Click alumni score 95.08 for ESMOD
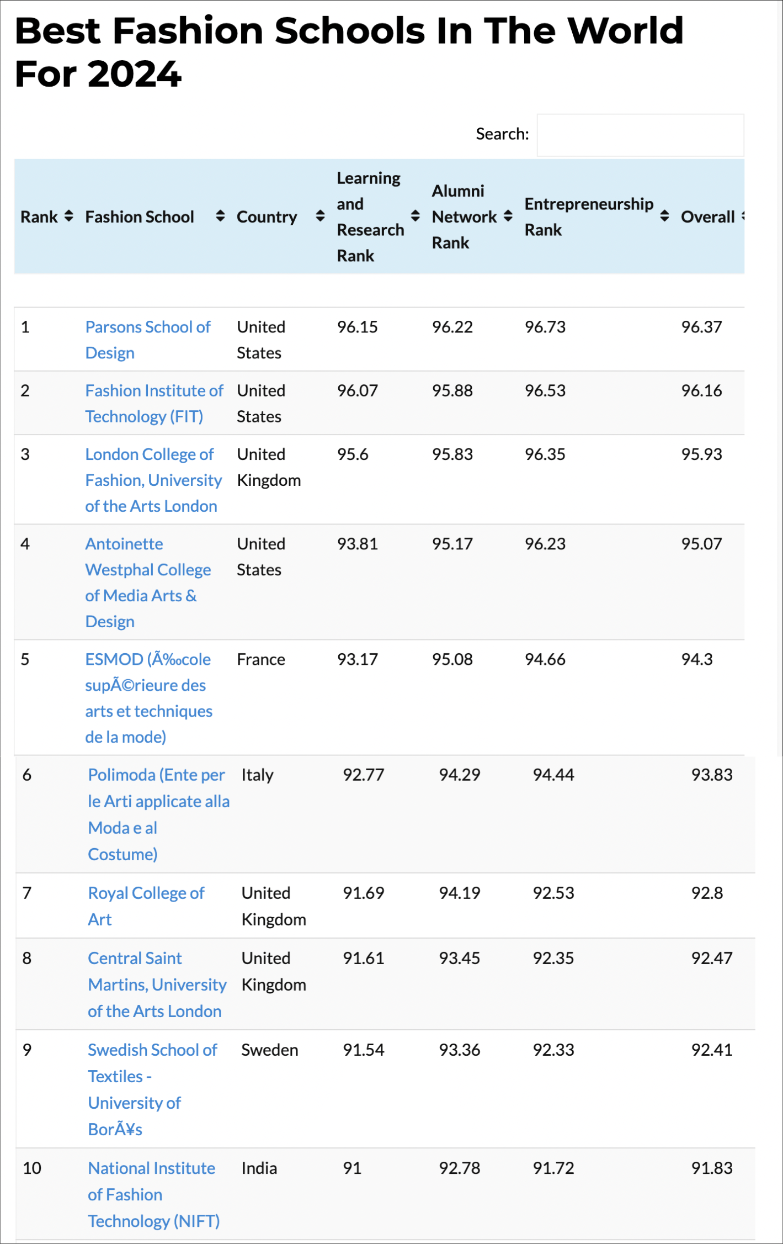This screenshot has height=1244, width=783. click(x=452, y=659)
